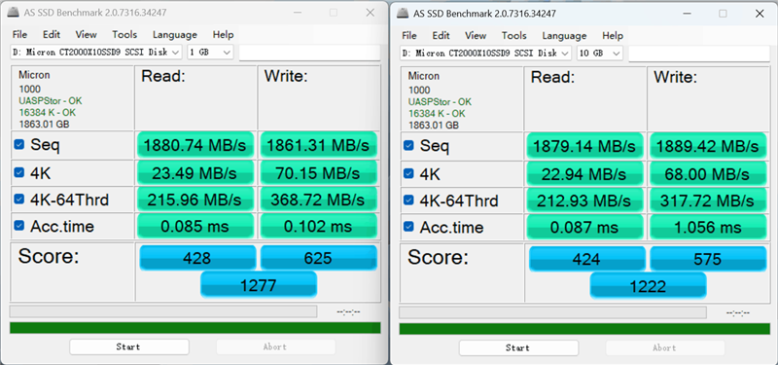Click the total score 1277 box

click(259, 285)
